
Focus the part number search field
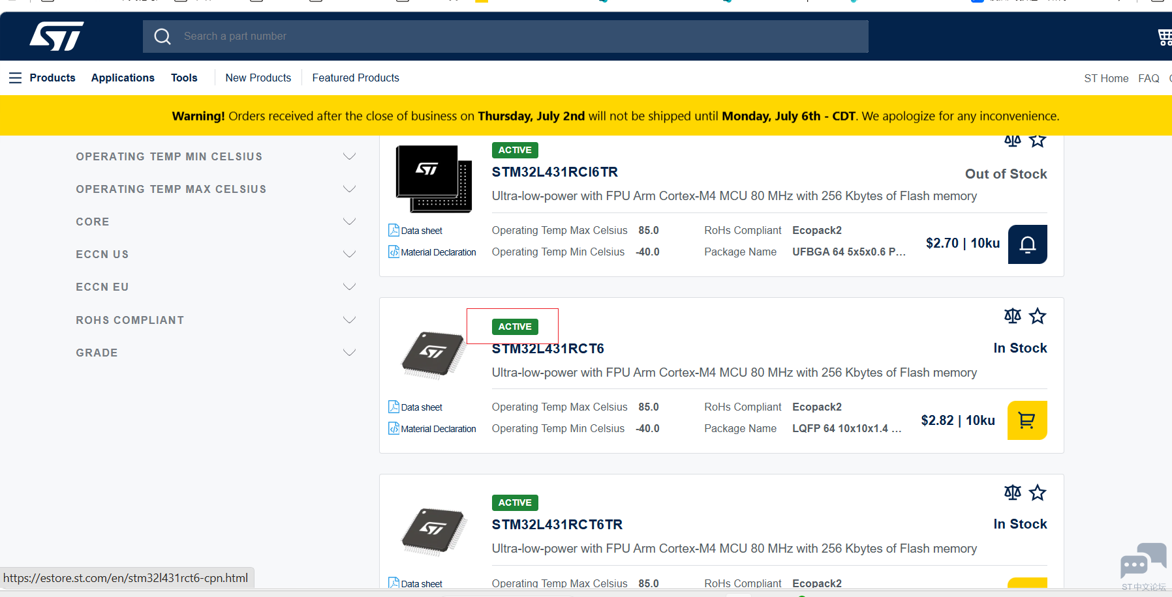(x=506, y=36)
